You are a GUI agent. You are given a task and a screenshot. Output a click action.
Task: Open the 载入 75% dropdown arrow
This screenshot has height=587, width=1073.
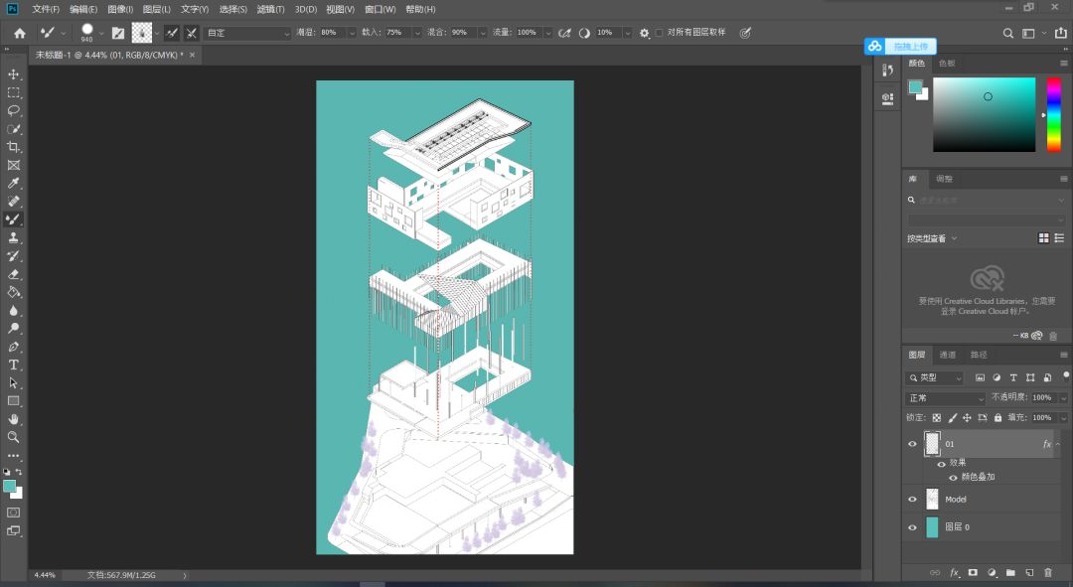(417, 33)
